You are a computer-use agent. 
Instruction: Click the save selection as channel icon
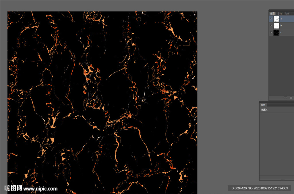click(291, 98)
